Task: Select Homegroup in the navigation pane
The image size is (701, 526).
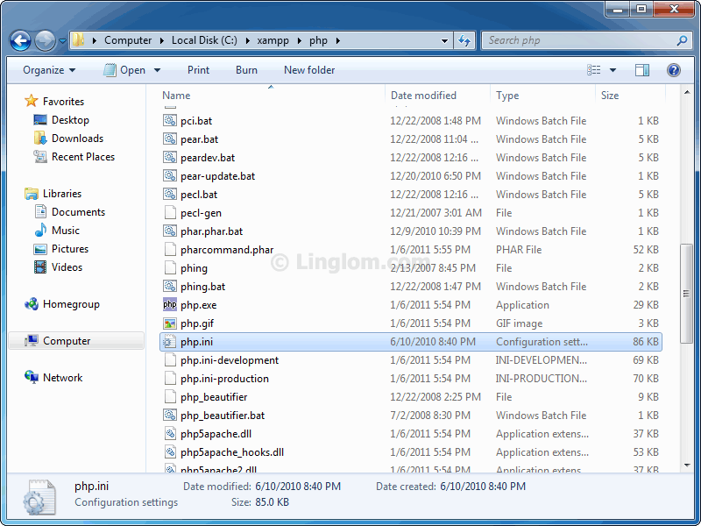Action: tap(62, 304)
